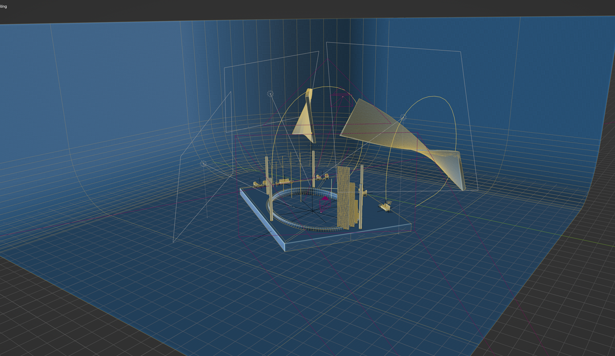The image size is (615, 356).
Task: Select the spot light near twisted sail
Action: pos(404,118)
